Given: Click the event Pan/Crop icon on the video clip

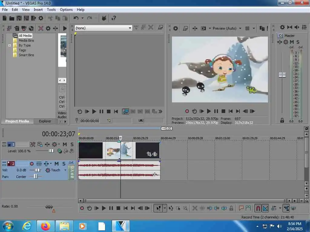Looking at the screenshot, I should click(x=149, y=154).
